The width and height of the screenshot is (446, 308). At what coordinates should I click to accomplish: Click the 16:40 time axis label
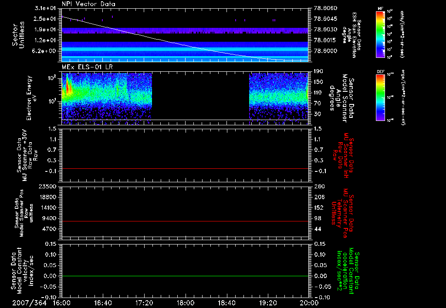coord(102,302)
